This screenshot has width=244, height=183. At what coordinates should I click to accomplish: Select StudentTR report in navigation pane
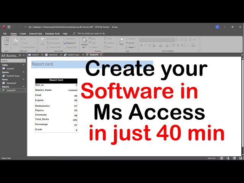13,90
